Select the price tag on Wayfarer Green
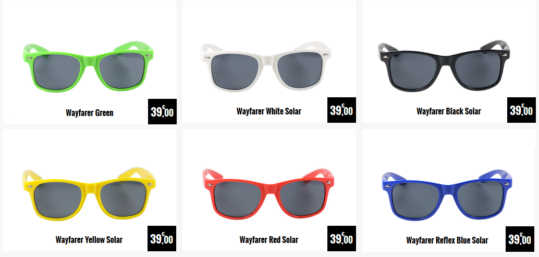The height and width of the screenshot is (257, 539). point(162,111)
